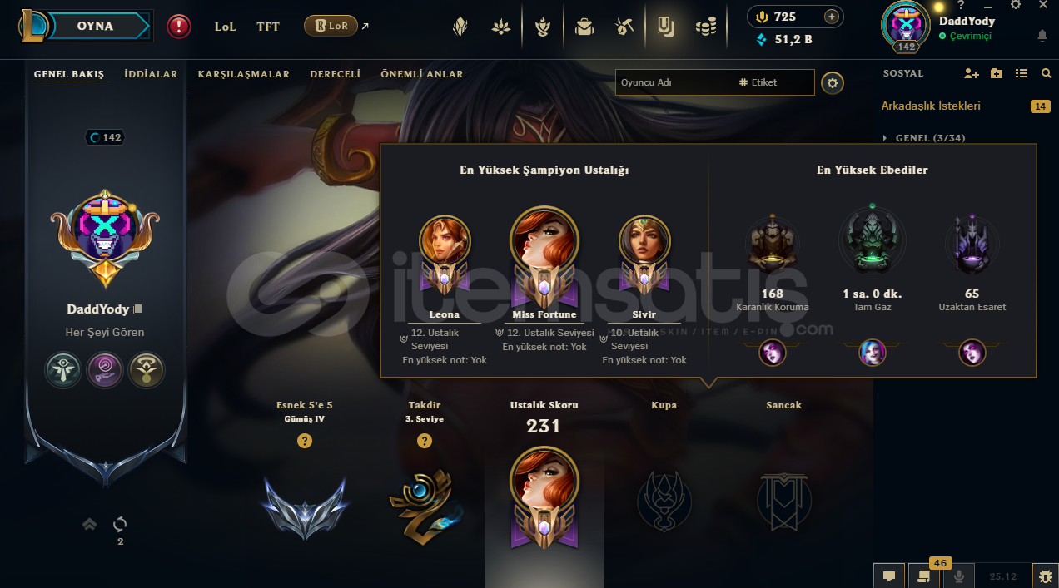Open the TFT game link
The image size is (1059, 588).
pyautogui.click(x=268, y=27)
